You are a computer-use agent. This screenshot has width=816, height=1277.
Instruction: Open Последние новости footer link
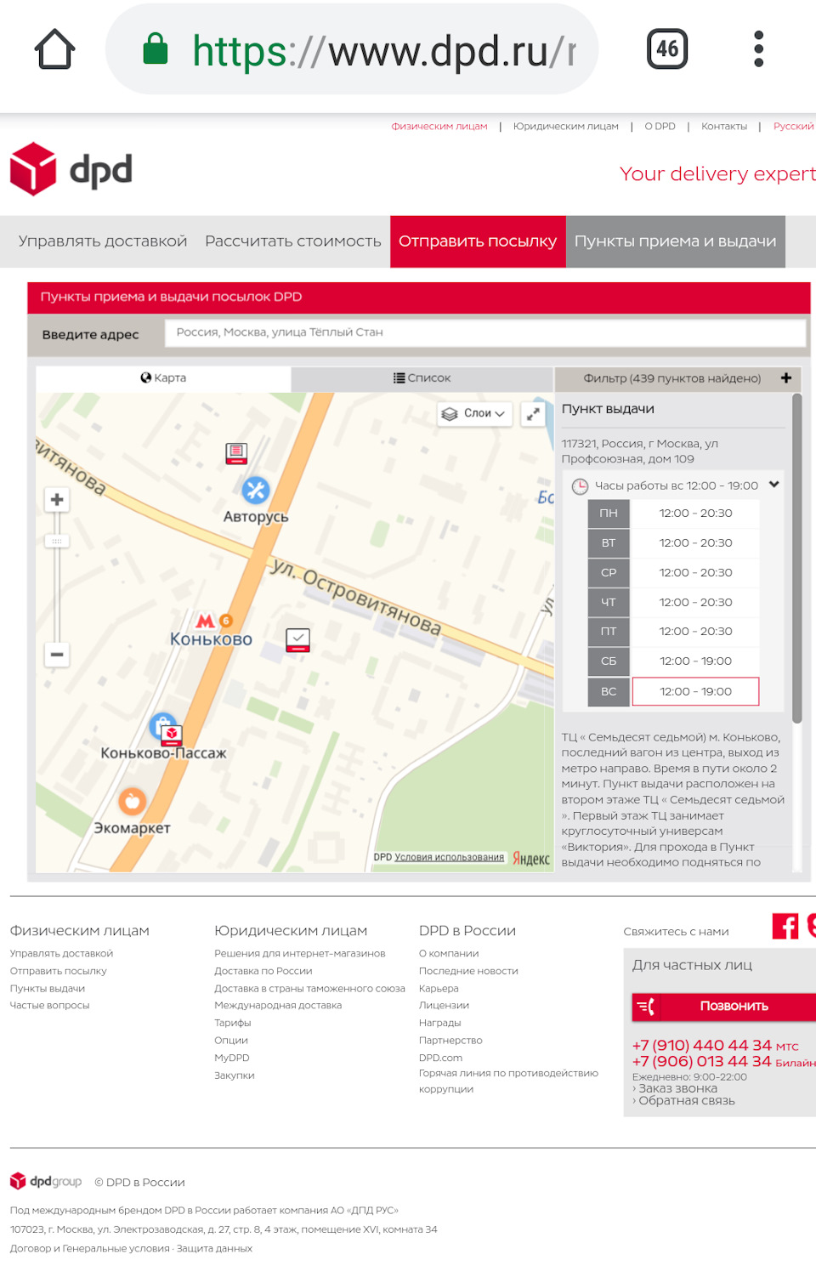click(x=468, y=971)
